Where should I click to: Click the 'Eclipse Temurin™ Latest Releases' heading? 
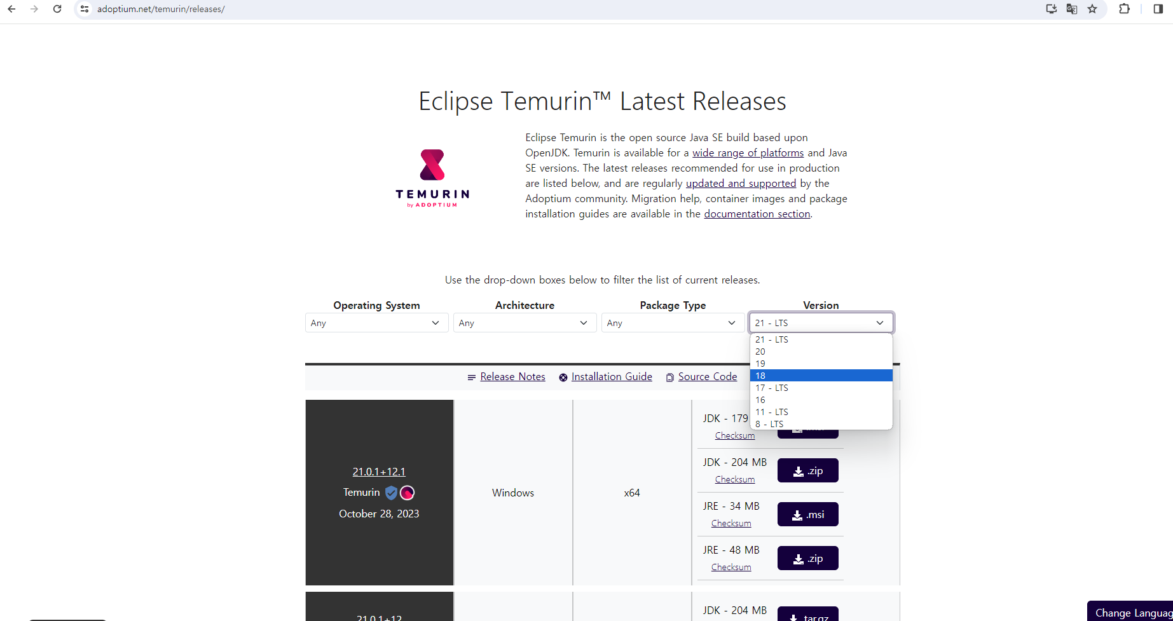pyautogui.click(x=602, y=101)
